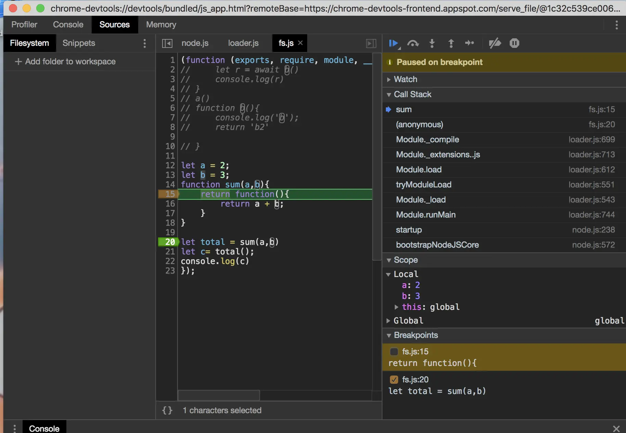
Task: Enable the fs.js:15 breakpoint checkbox
Action: [394, 352]
